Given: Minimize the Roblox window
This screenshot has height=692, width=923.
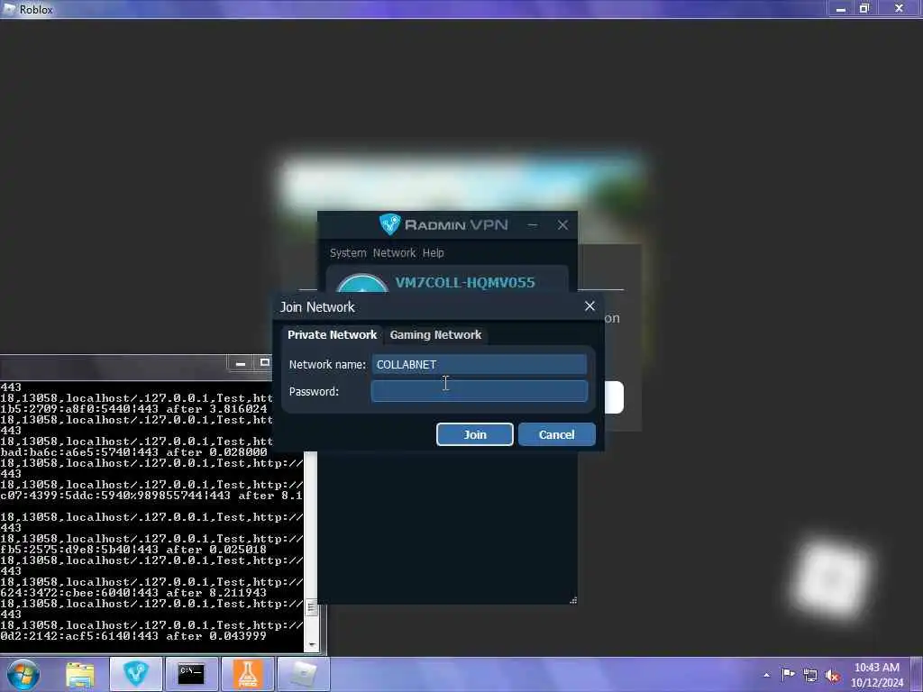Looking at the screenshot, I should tap(841, 9).
